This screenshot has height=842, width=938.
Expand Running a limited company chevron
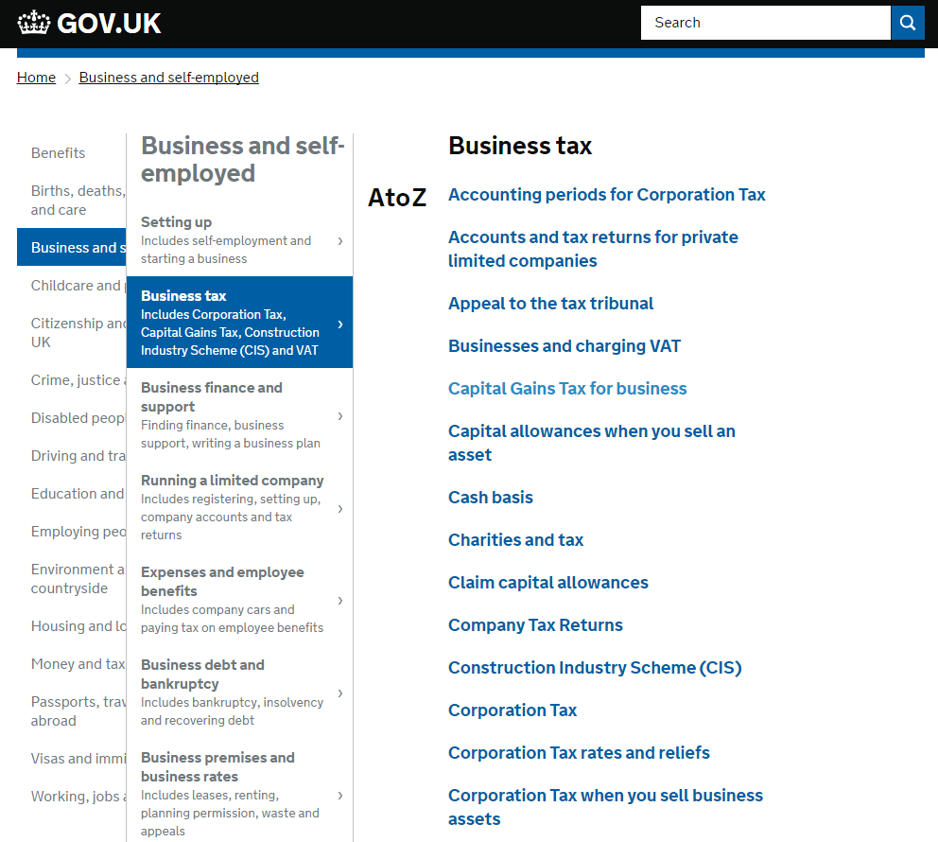[340, 509]
